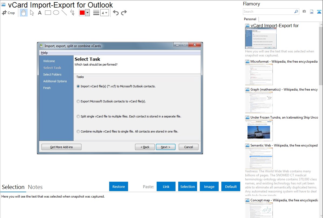The image size is (323, 218).
Task: Click the Paste Selection button
Action: [x=187, y=187]
